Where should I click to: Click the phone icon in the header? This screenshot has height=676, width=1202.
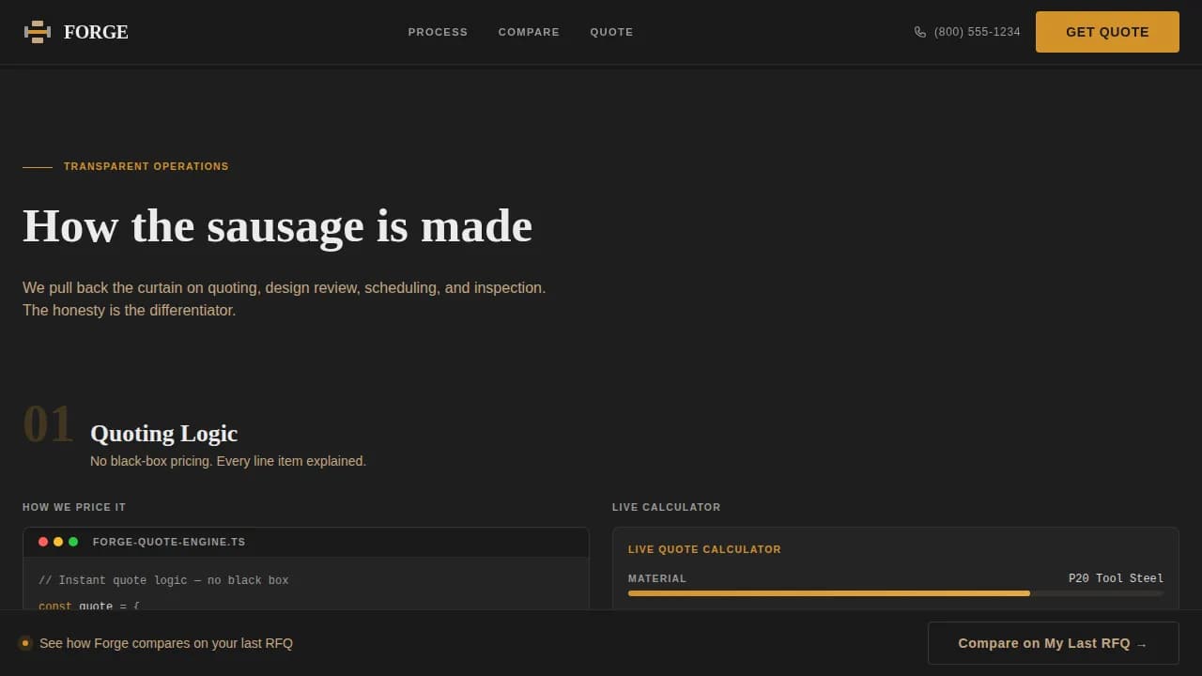(x=920, y=32)
